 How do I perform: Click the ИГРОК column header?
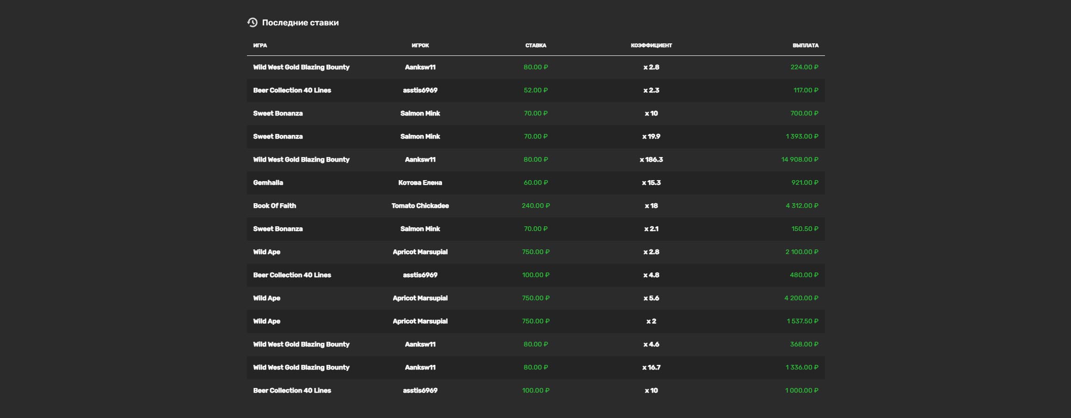pyautogui.click(x=420, y=45)
